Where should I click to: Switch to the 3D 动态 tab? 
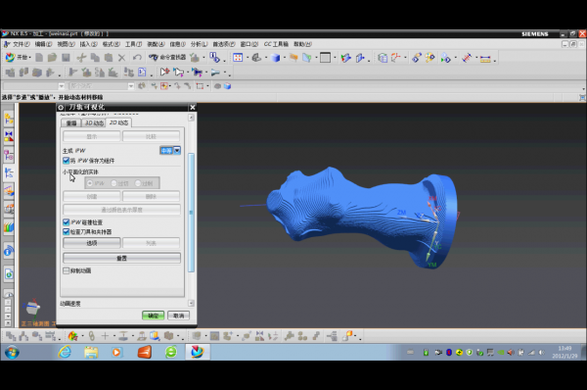tap(94, 123)
